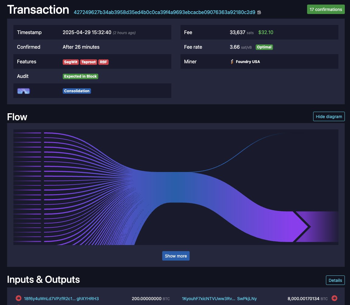Toggle fee to fiat by clicking $32.10

265,32
